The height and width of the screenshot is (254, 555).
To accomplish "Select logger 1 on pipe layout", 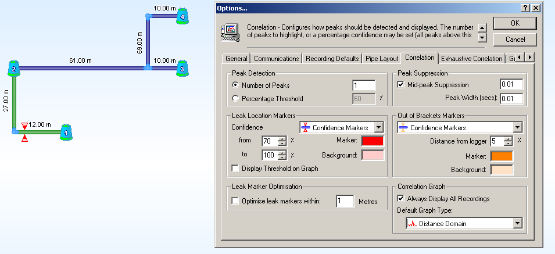I will (66, 133).
